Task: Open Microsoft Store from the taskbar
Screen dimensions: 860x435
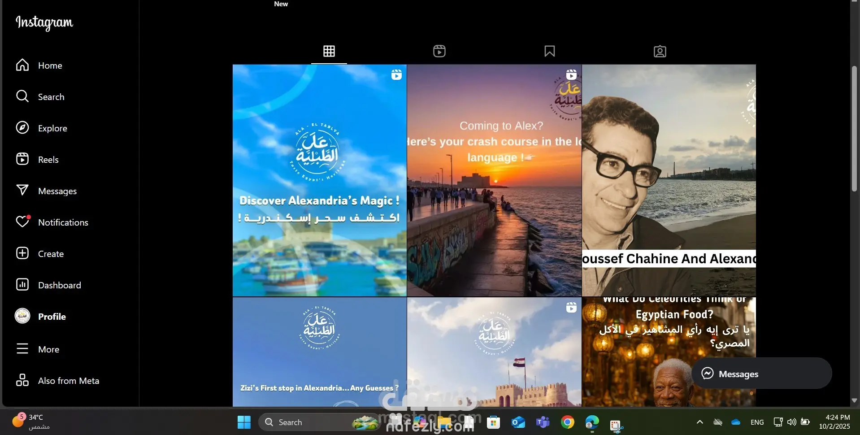Action: pyautogui.click(x=494, y=422)
